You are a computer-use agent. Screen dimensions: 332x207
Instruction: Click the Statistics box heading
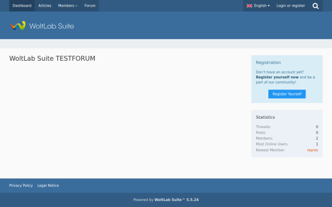(x=265, y=117)
